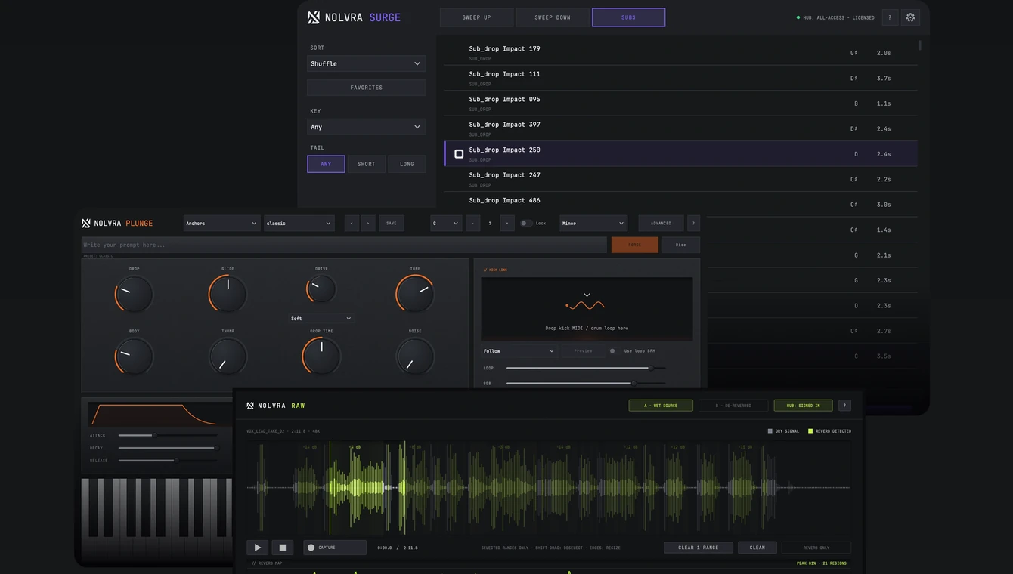
Task: Click the chevron arrow in the Kick Link drop zone
Action: tap(587, 295)
